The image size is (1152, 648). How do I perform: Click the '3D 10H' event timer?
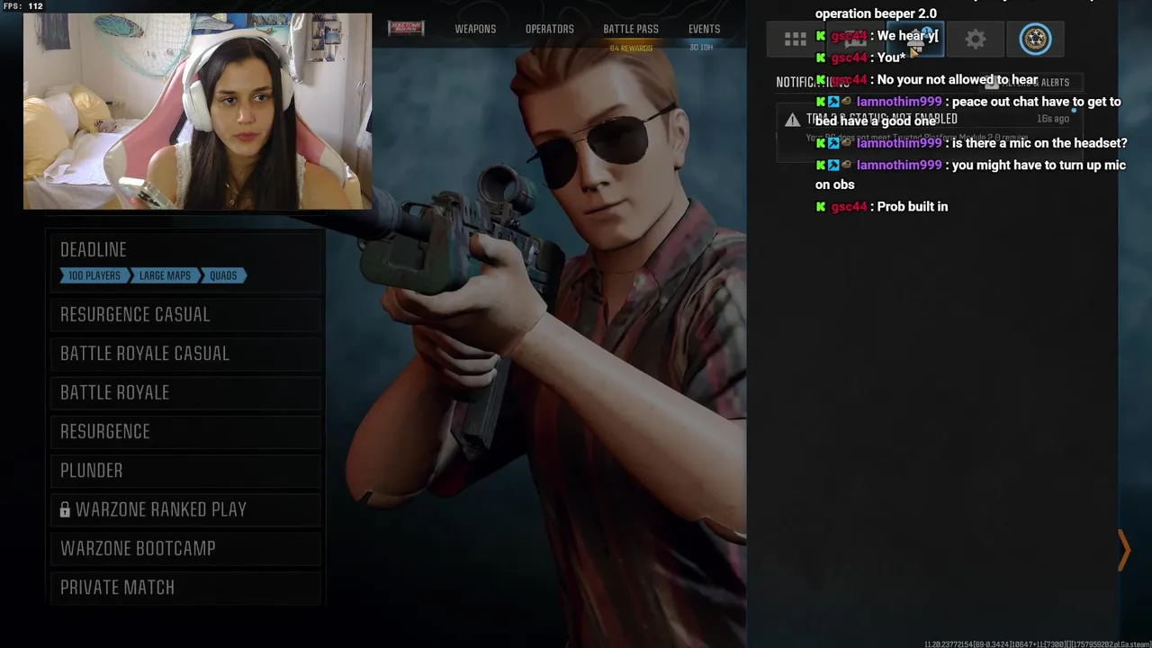point(701,48)
